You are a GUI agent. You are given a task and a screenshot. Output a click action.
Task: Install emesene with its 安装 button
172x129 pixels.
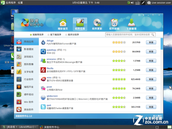click(151, 61)
